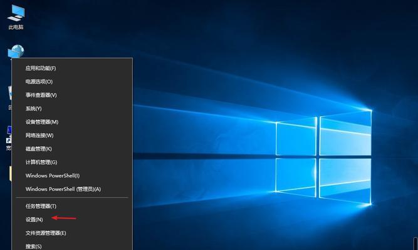Start Windows PowerShell(I)
The height and width of the screenshot is (250, 418).
[72, 176]
